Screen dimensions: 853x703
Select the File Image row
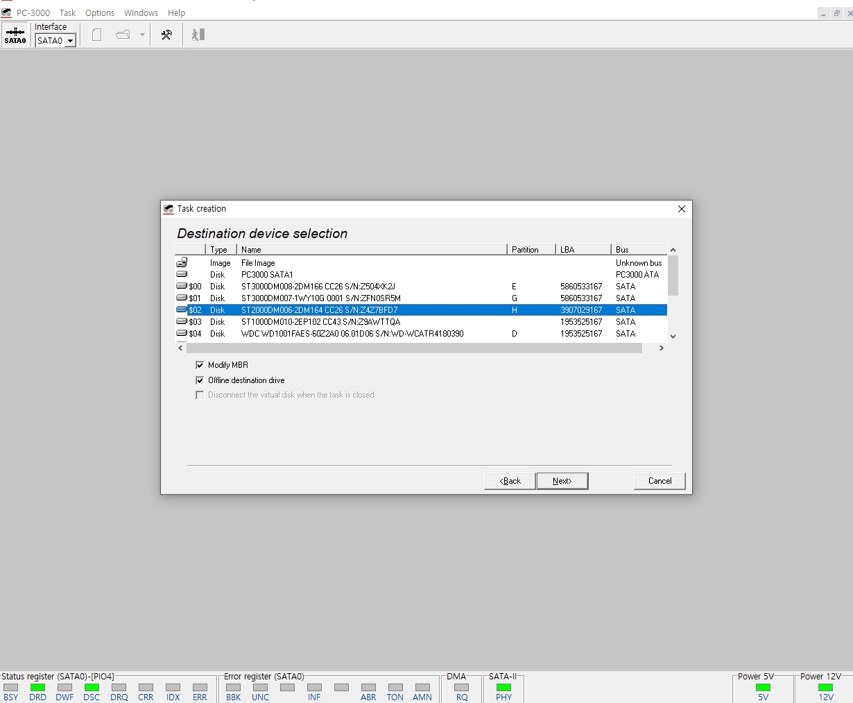coord(421,263)
